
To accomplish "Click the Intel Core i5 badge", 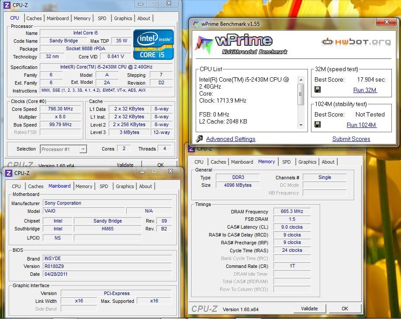I will click(153, 45).
